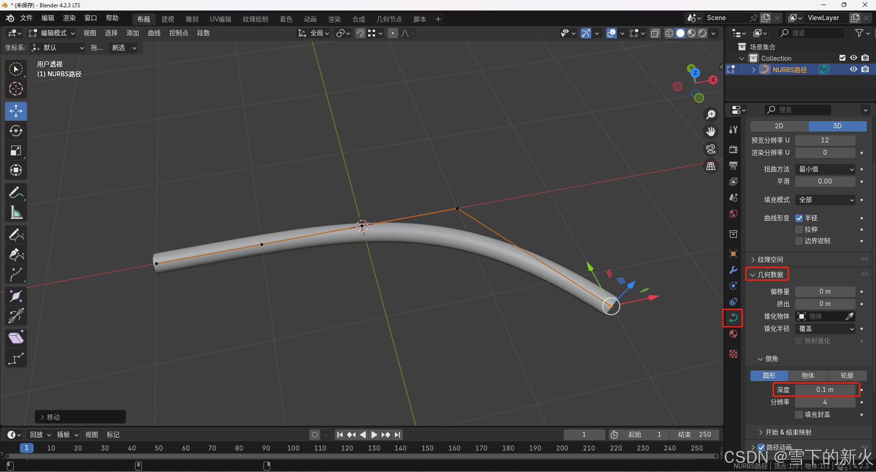Switch orthographic/perspective grid icon
Screen dimensions: 876x472
(x=711, y=166)
